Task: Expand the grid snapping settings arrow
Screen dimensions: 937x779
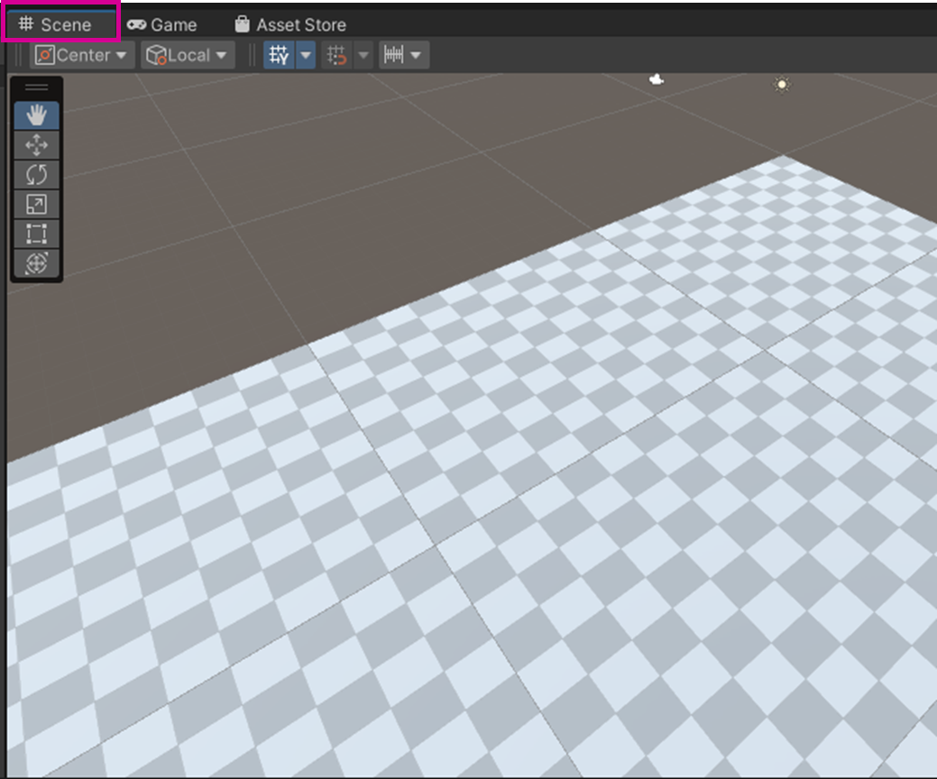Action: coord(363,55)
